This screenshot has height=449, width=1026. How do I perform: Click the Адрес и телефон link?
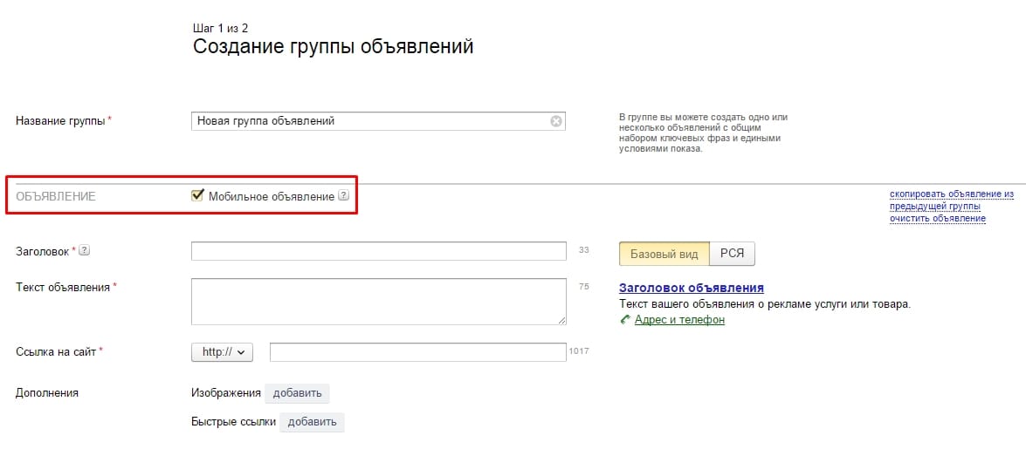680,320
